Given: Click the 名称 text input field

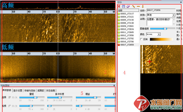Looking at the screenshot, I should pos(161,10).
